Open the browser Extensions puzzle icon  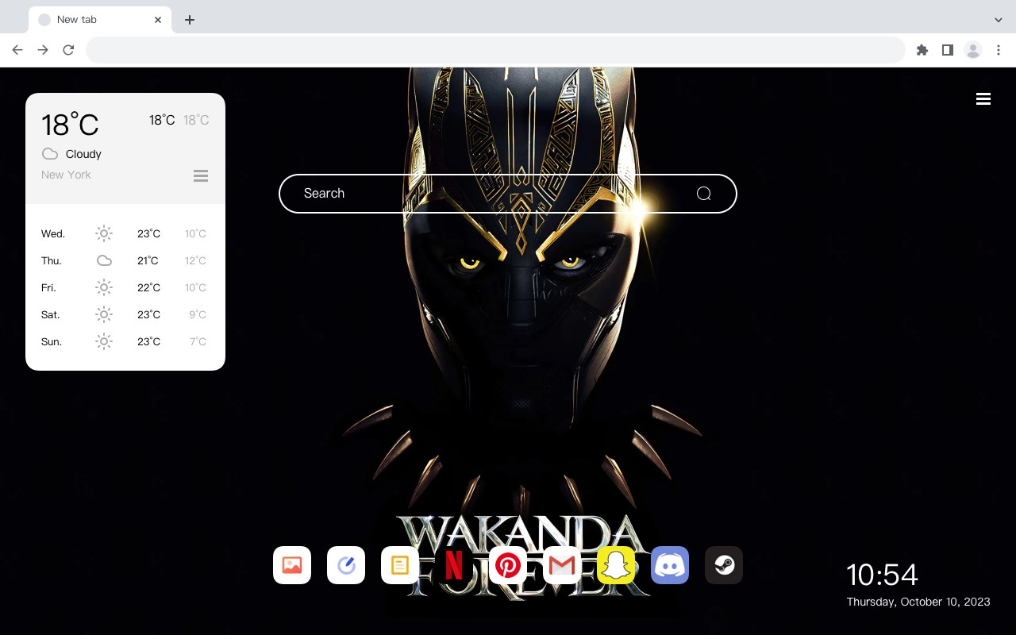922,50
